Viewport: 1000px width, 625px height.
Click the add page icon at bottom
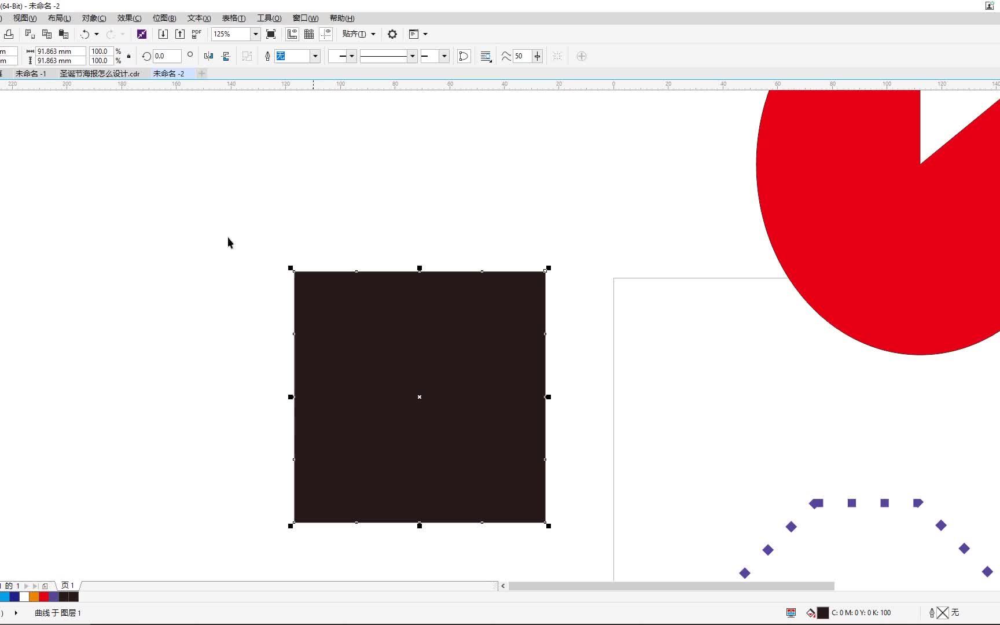pos(45,586)
